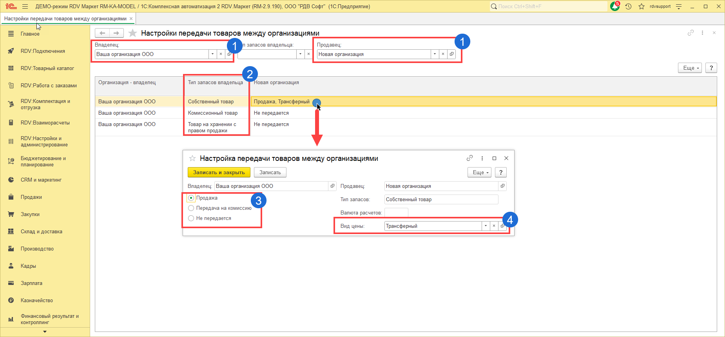Image resolution: width=725 pixels, height=337 pixels.
Task: Clear the Продавец field value
Action: coord(443,54)
